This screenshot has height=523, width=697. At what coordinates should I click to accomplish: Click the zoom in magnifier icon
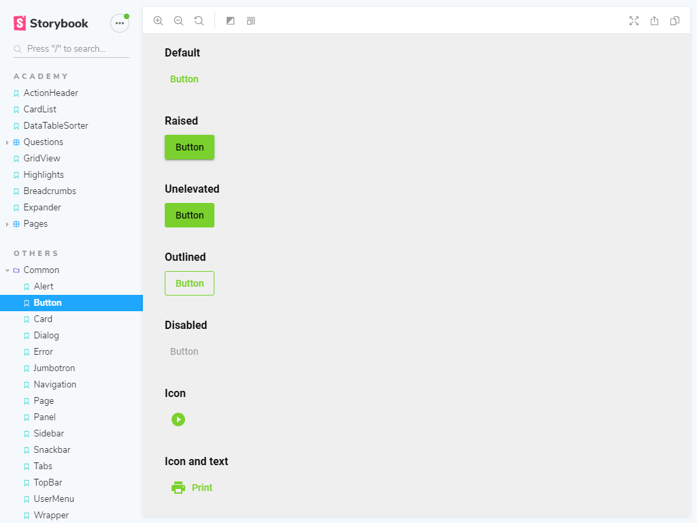[x=158, y=21]
